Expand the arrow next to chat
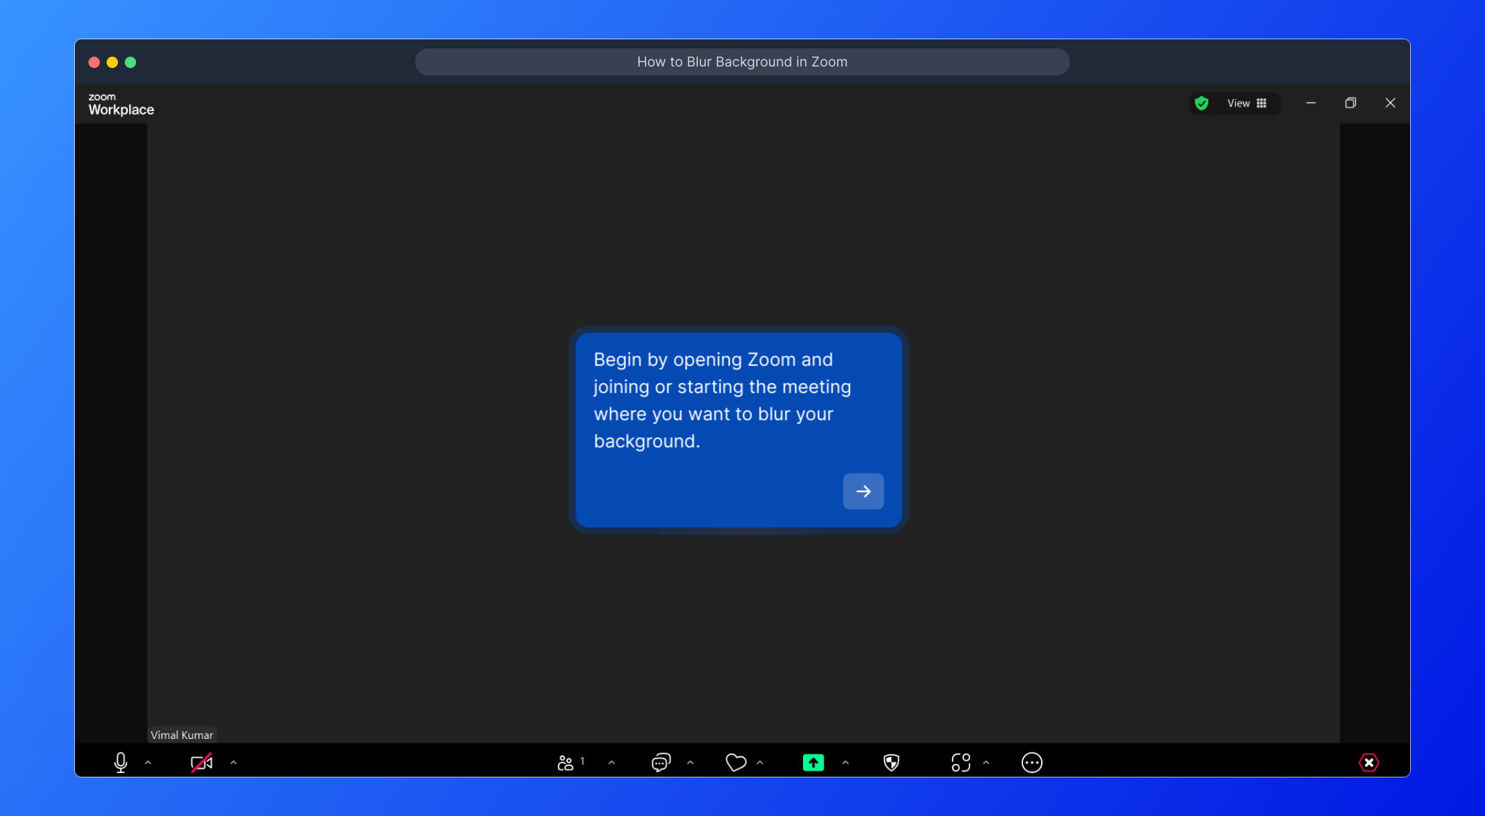The image size is (1485, 816). [x=690, y=762]
